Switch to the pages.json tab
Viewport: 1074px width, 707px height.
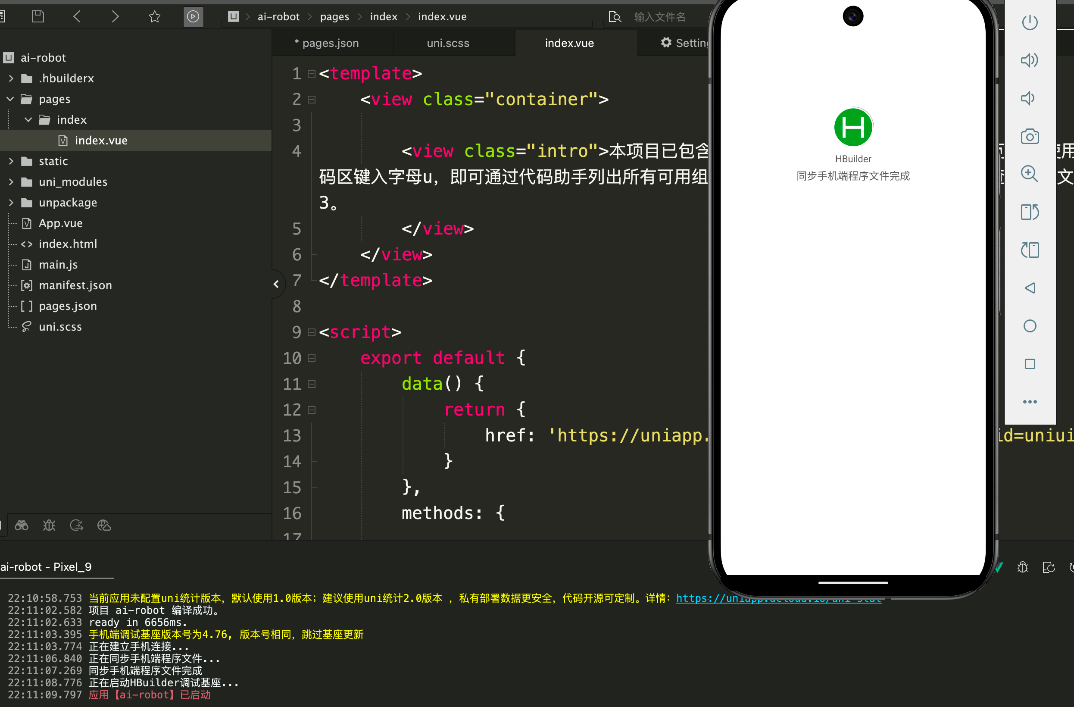click(x=330, y=43)
